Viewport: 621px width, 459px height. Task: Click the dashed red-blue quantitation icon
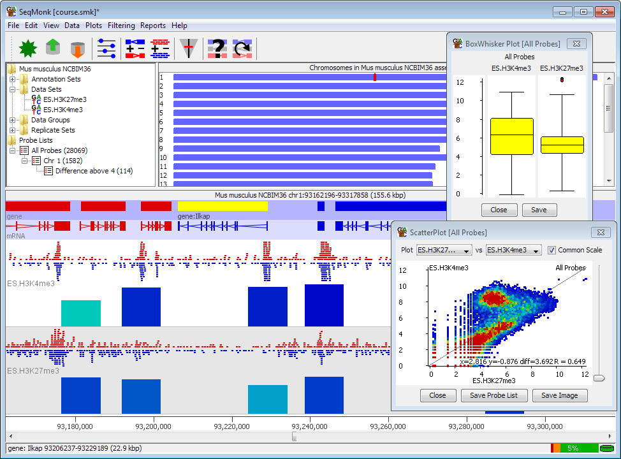click(x=160, y=48)
